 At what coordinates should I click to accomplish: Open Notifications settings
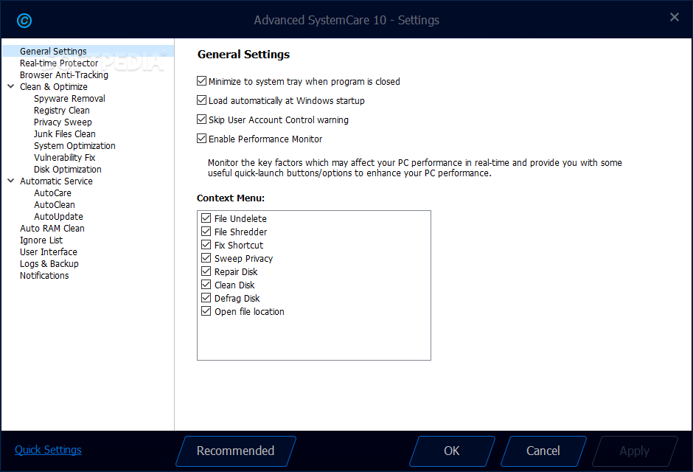44,275
